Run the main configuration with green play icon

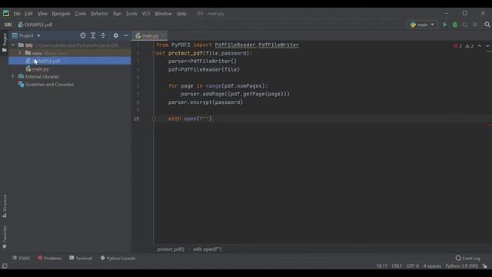click(x=444, y=25)
